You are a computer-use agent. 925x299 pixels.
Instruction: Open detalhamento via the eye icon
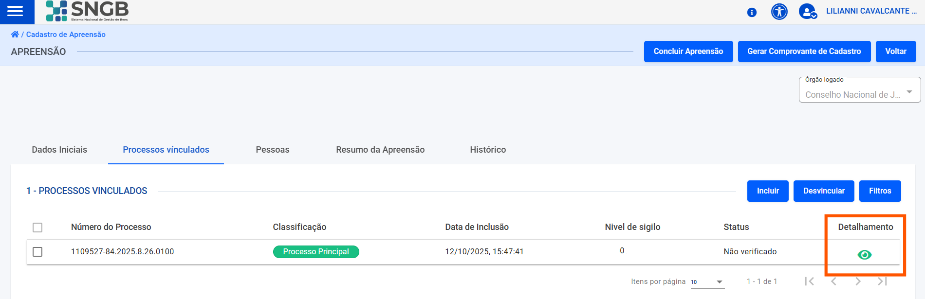(864, 254)
